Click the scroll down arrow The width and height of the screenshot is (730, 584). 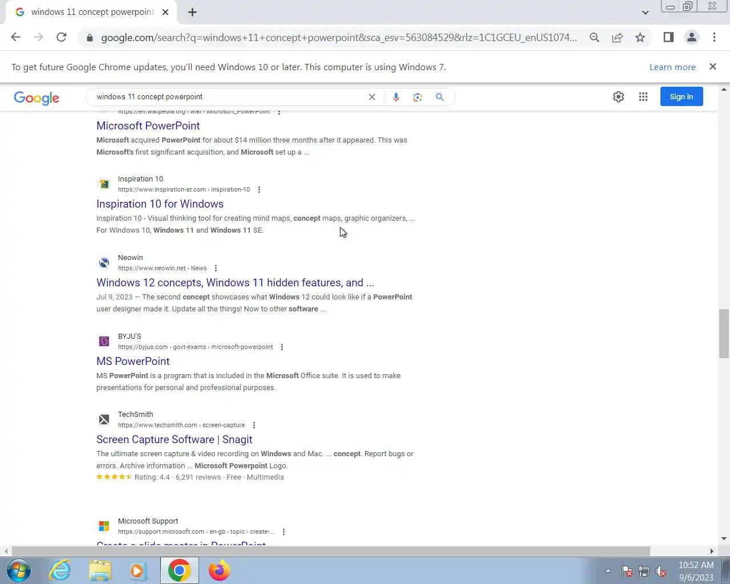pyautogui.click(x=724, y=538)
